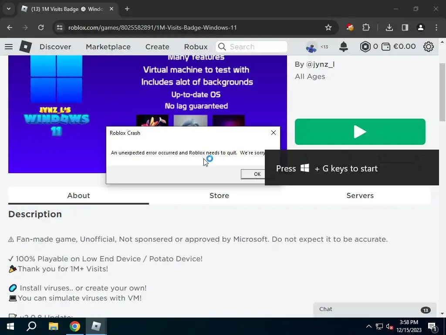Open the user avatar profile
Viewport: 446px width, 335px height.
[x=311, y=47]
